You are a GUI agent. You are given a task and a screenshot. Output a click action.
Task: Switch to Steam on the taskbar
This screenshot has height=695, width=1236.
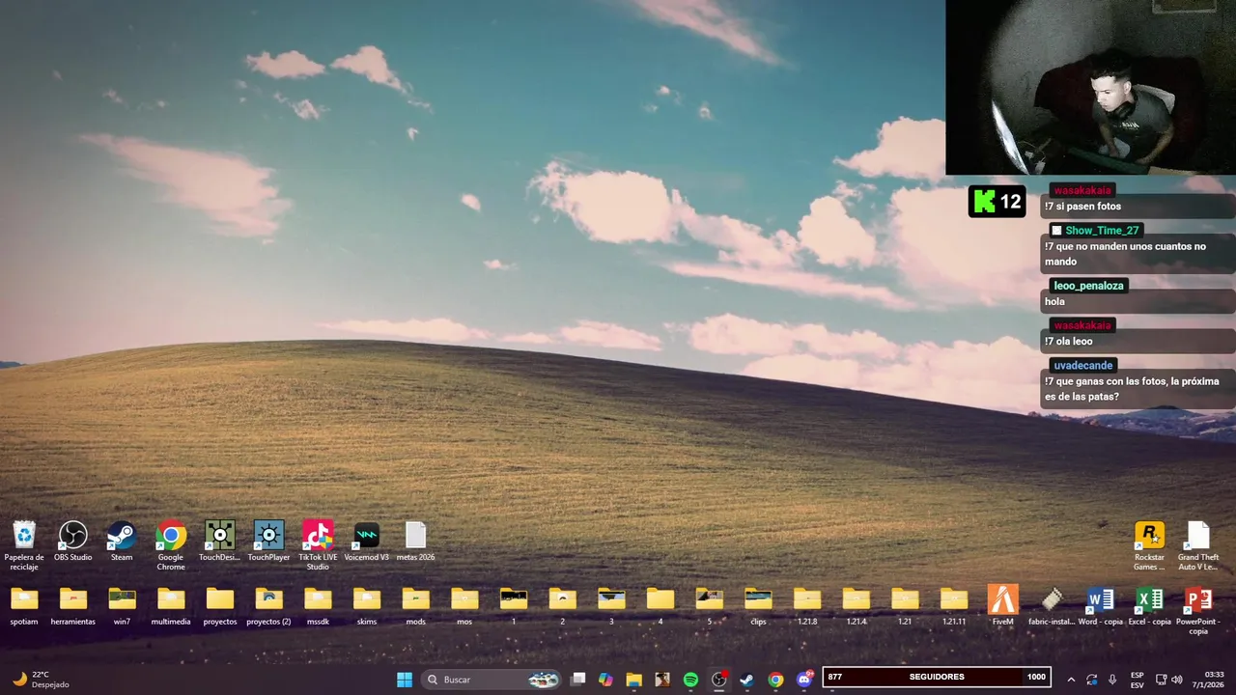747,680
